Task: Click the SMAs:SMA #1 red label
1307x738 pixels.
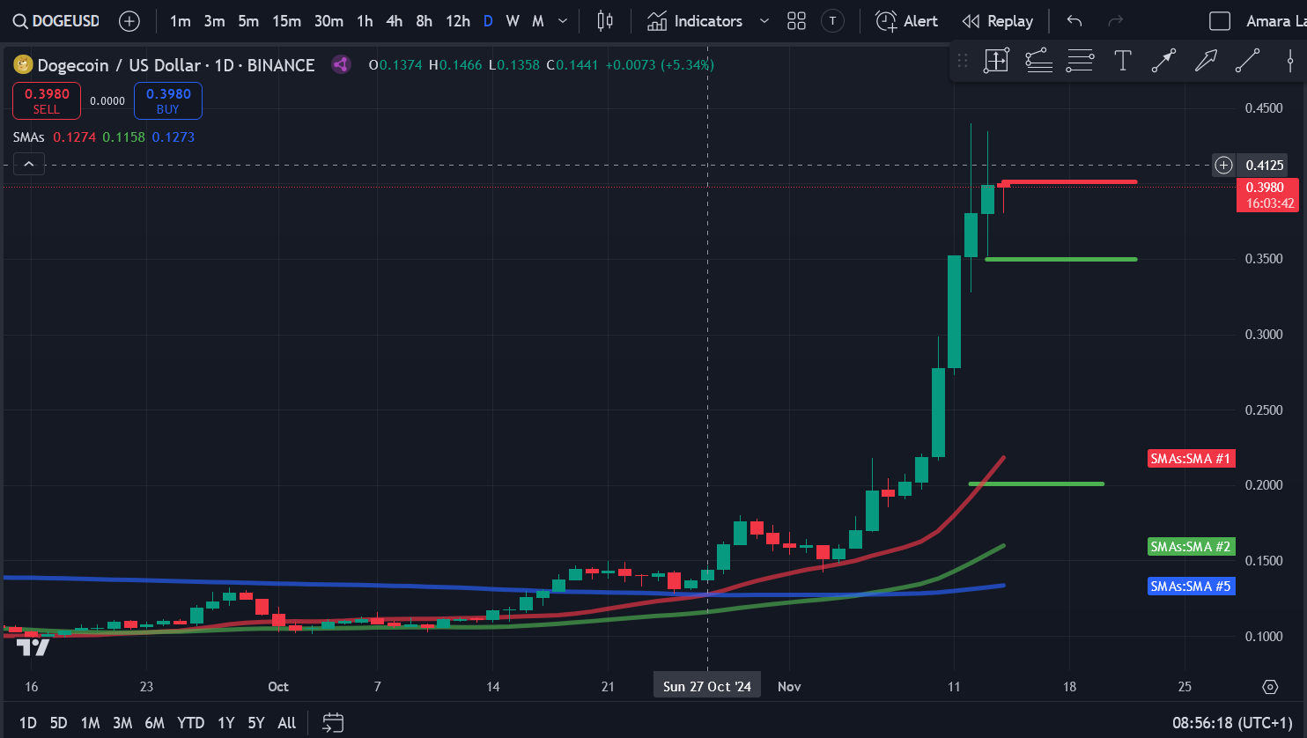Action: tap(1191, 458)
